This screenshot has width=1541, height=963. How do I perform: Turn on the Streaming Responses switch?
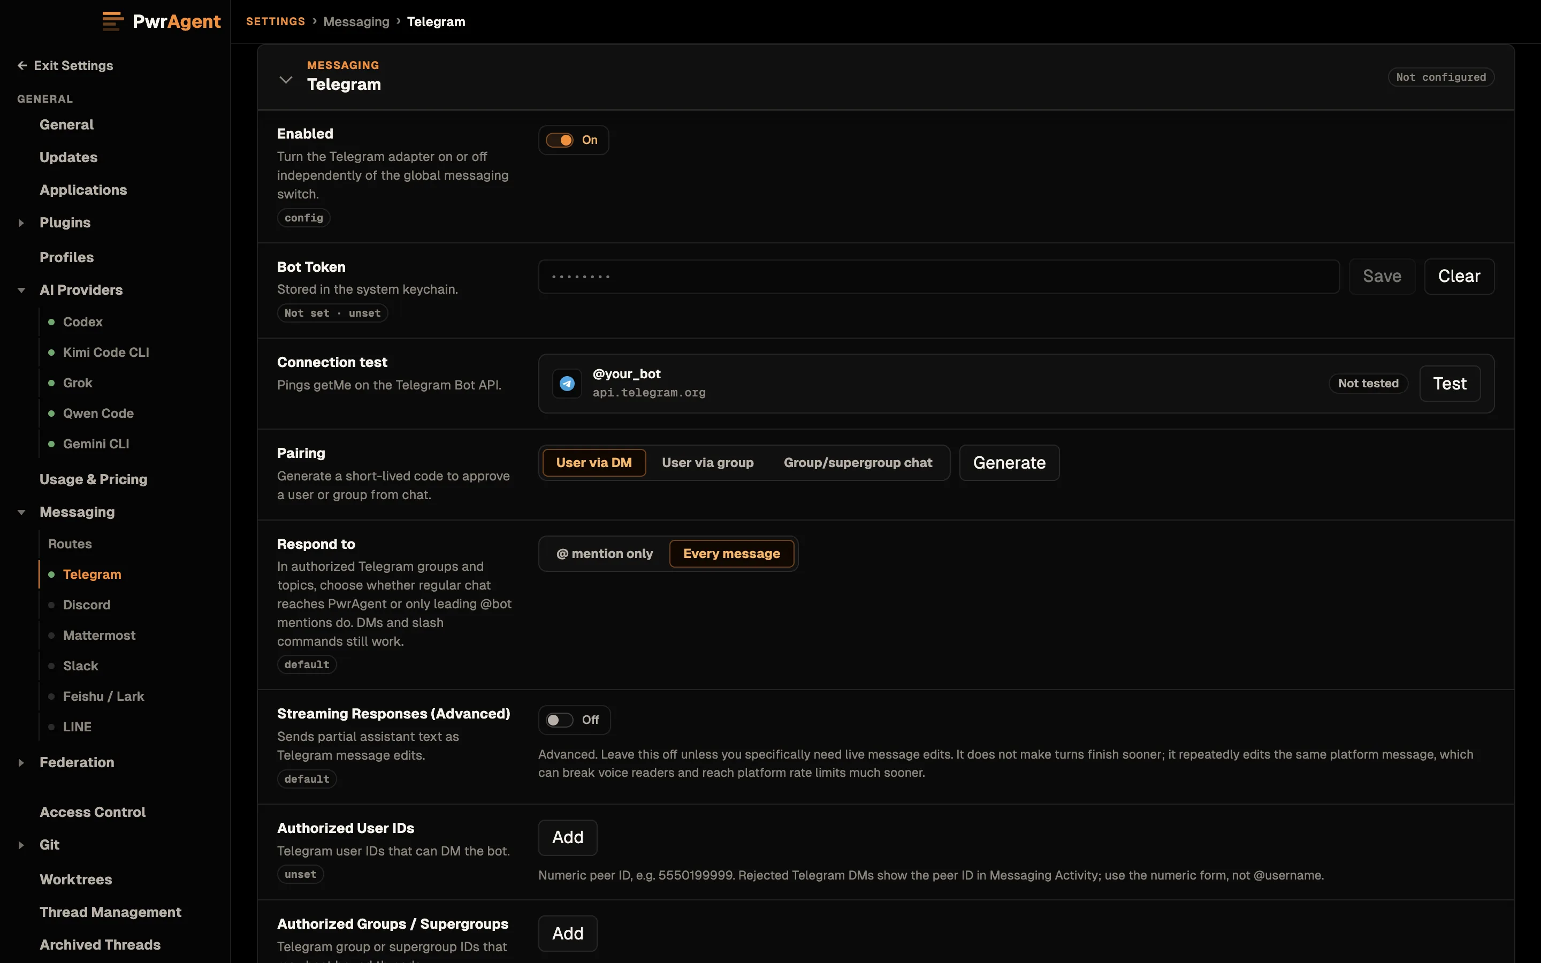pos(560,720)
